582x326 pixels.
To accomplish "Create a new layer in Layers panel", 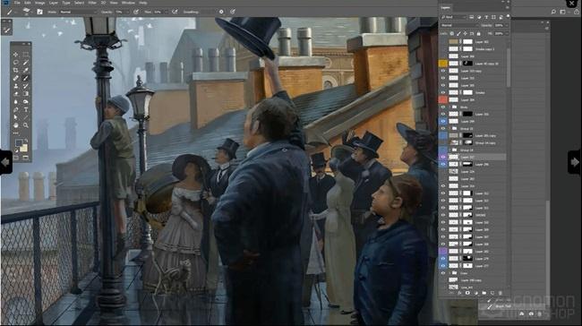I will 492,293.
